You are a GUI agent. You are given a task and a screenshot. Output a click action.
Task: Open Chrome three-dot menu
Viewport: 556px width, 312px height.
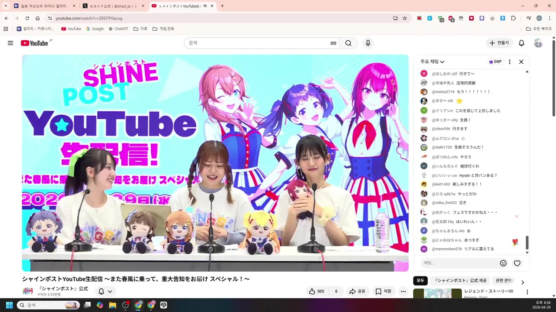pos(549,18)
